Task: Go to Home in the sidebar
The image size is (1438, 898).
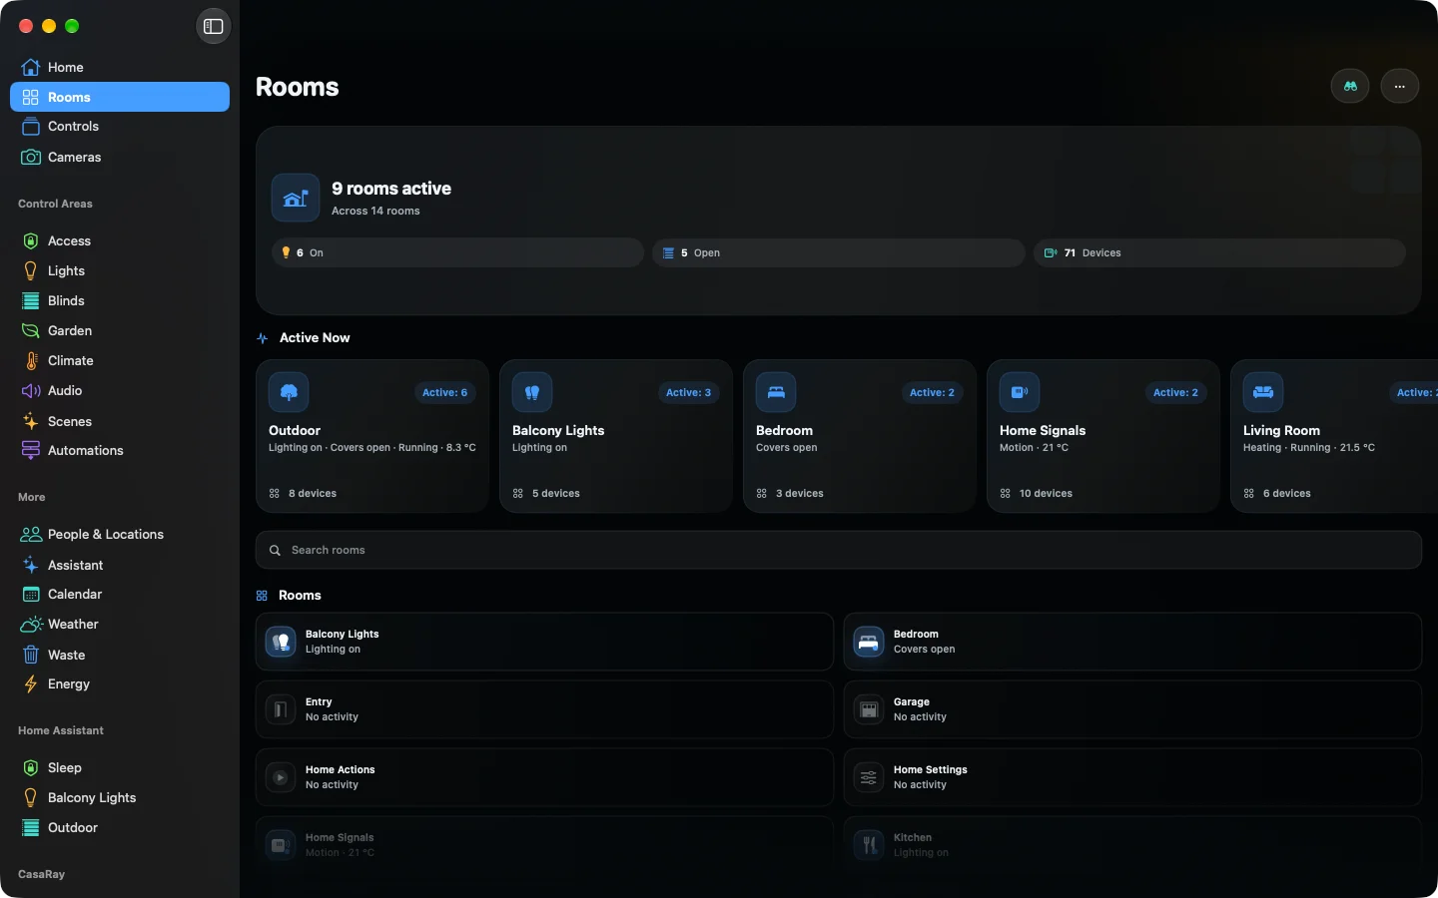Action: (x=120, y=67)
